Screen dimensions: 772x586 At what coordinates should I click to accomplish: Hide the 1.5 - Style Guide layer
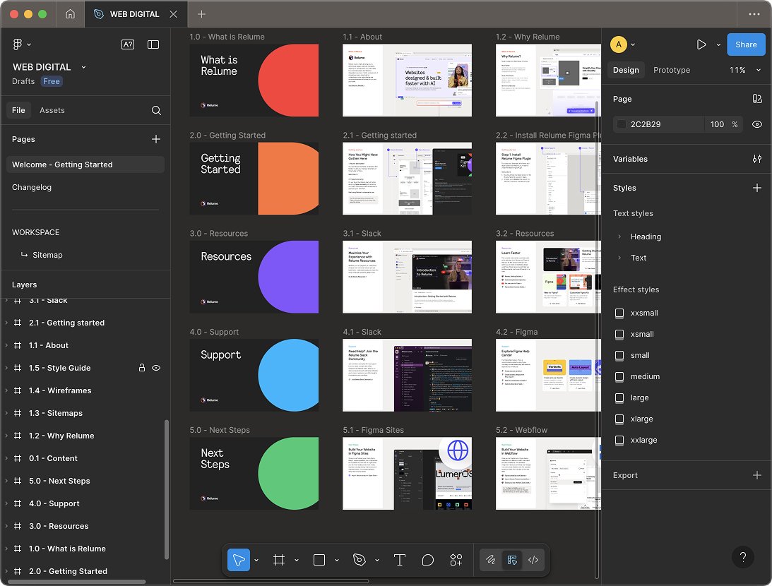[156, 368]
